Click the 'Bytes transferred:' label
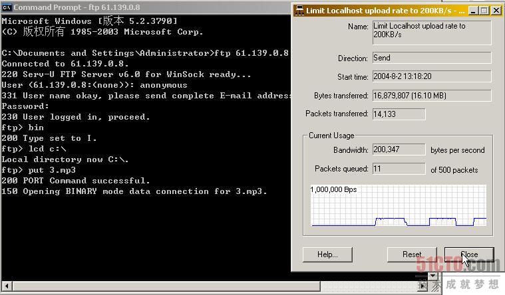Viewport: 505px width, 295px height. pyautogui.click(x=341, y=96)
